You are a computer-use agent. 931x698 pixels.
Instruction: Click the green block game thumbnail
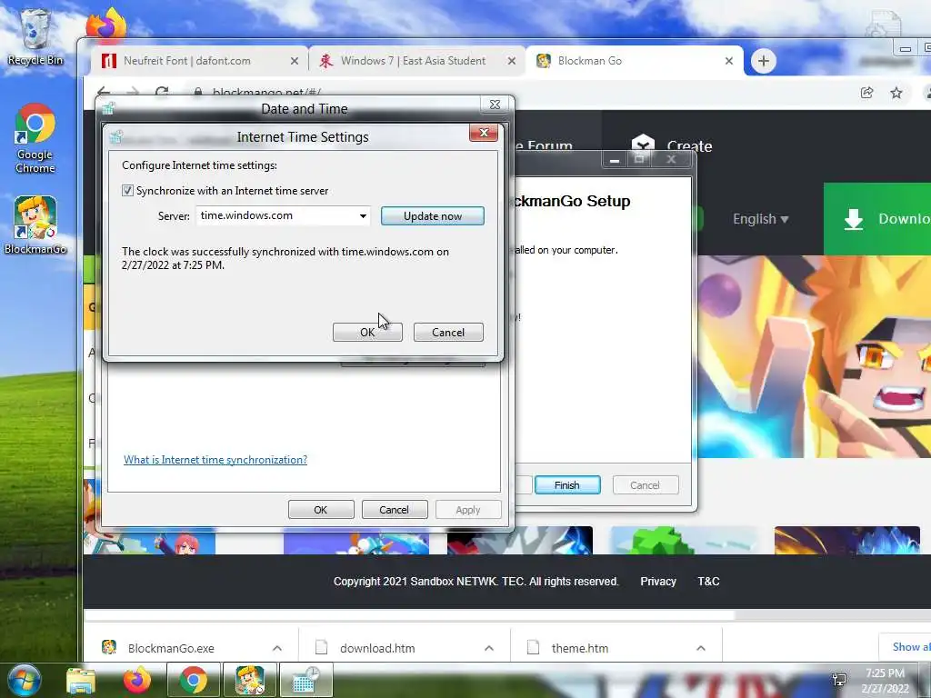point(685,540)
